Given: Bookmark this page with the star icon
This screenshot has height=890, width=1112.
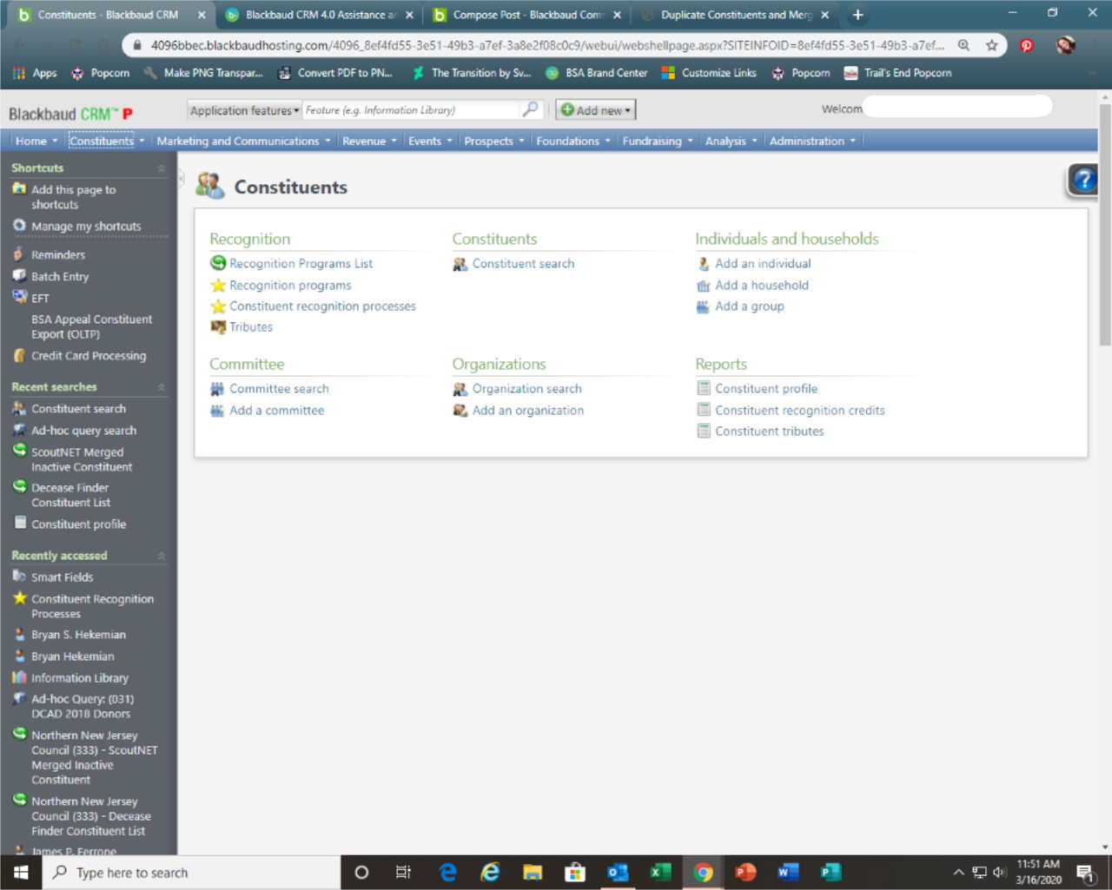Looking at the screenshot, I should click(991, 45).
